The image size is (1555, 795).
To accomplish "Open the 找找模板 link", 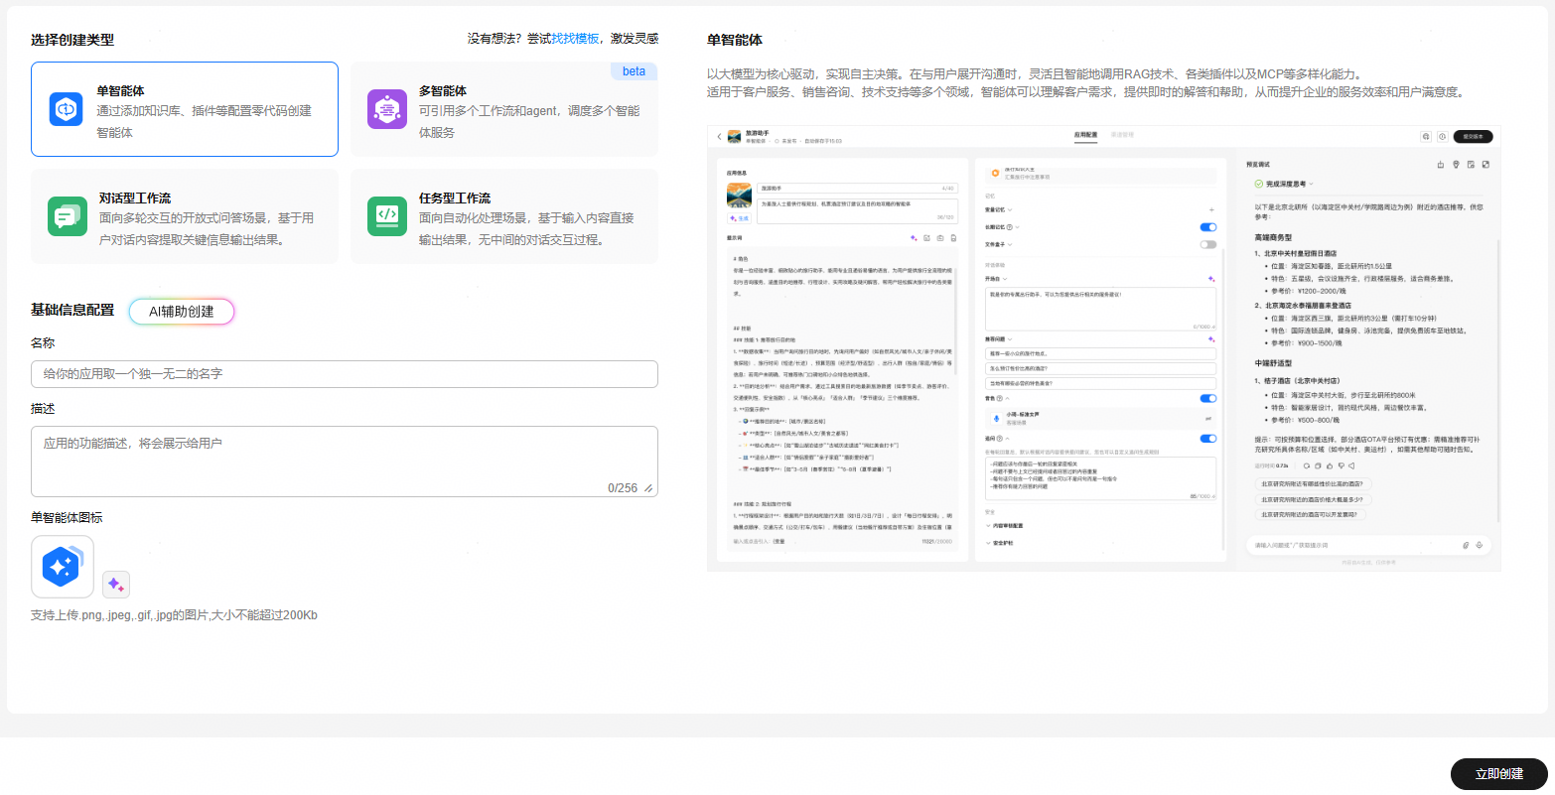I will (575, 39).
